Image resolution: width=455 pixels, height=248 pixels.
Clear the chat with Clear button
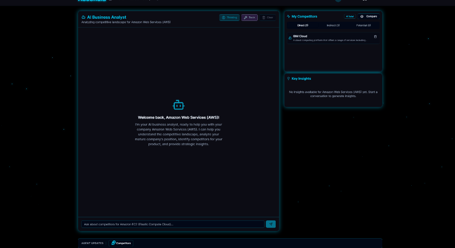[268, 18]
